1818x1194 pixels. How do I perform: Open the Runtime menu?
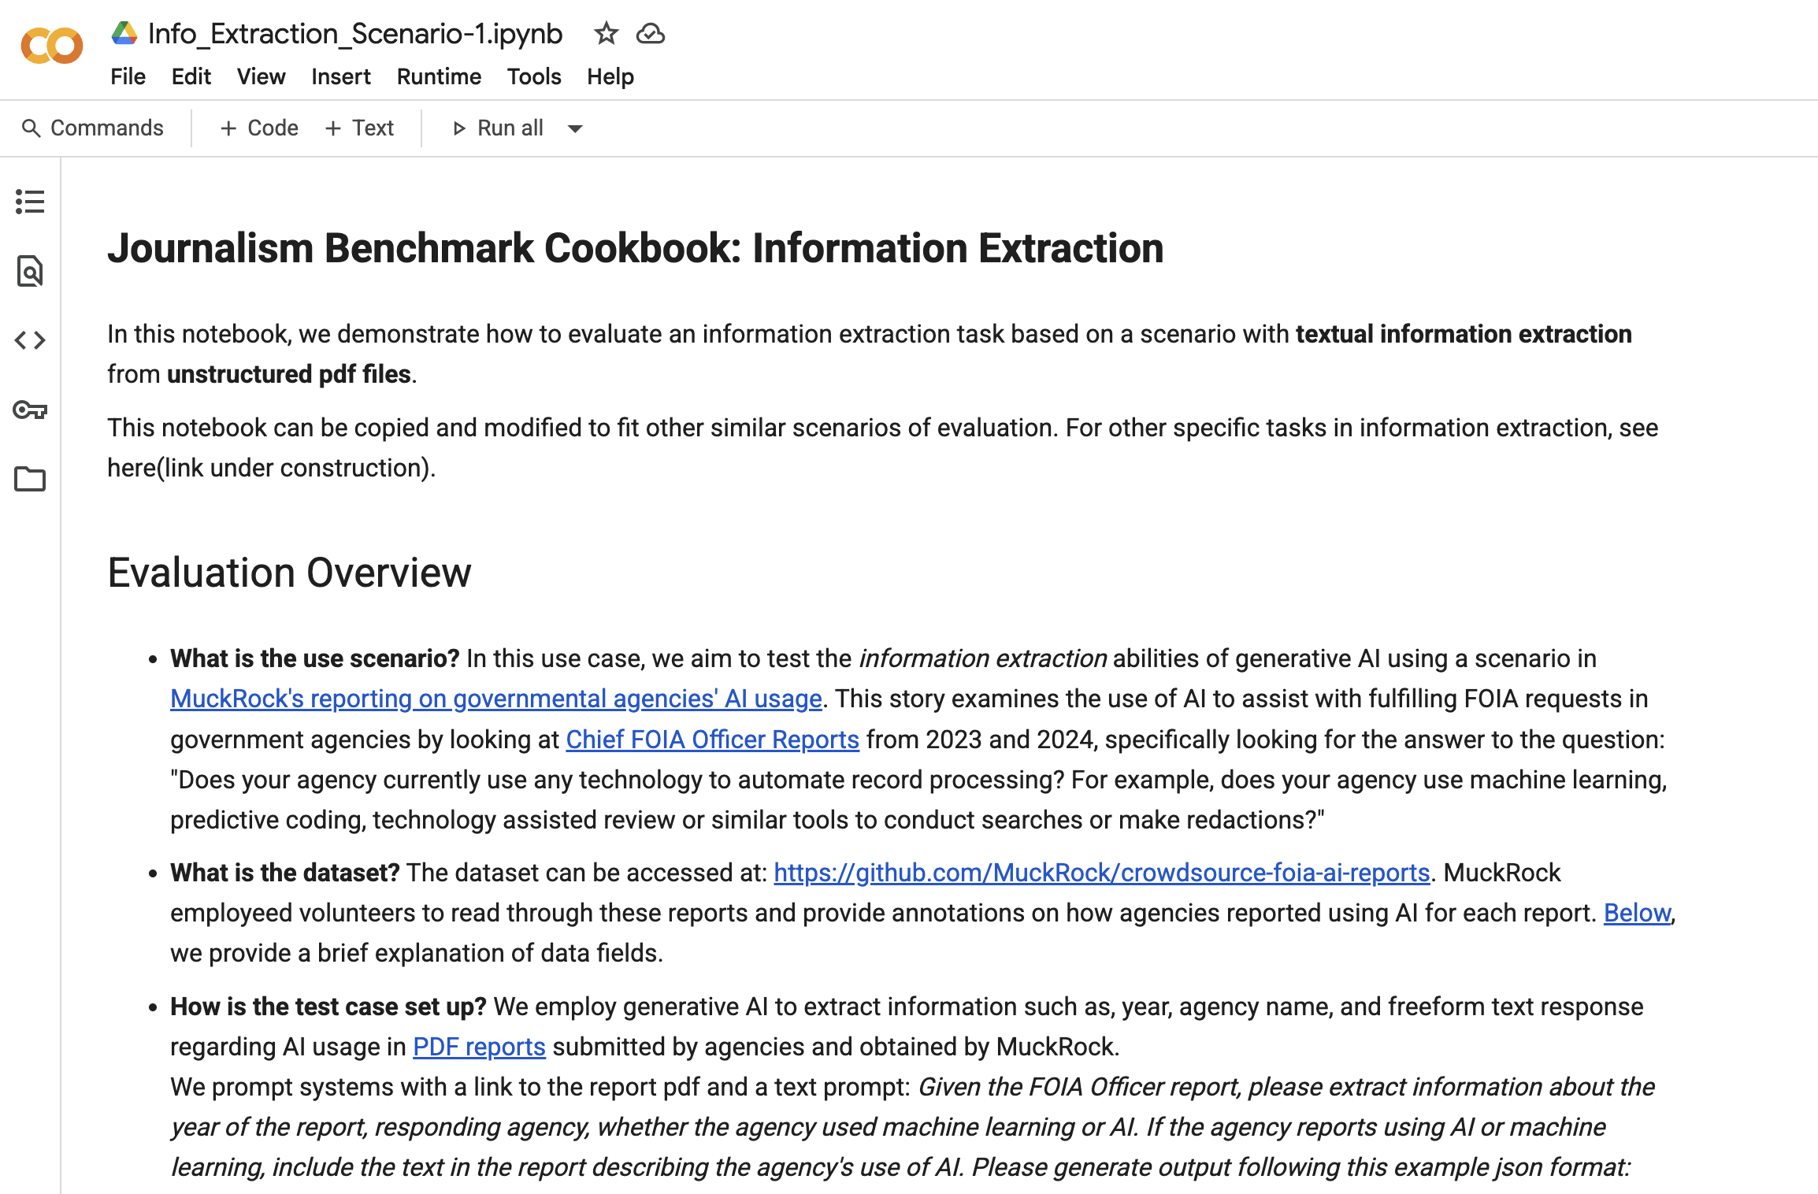[439, 76]
